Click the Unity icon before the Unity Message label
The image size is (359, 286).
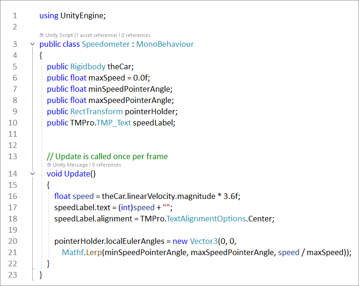point(49,165)
